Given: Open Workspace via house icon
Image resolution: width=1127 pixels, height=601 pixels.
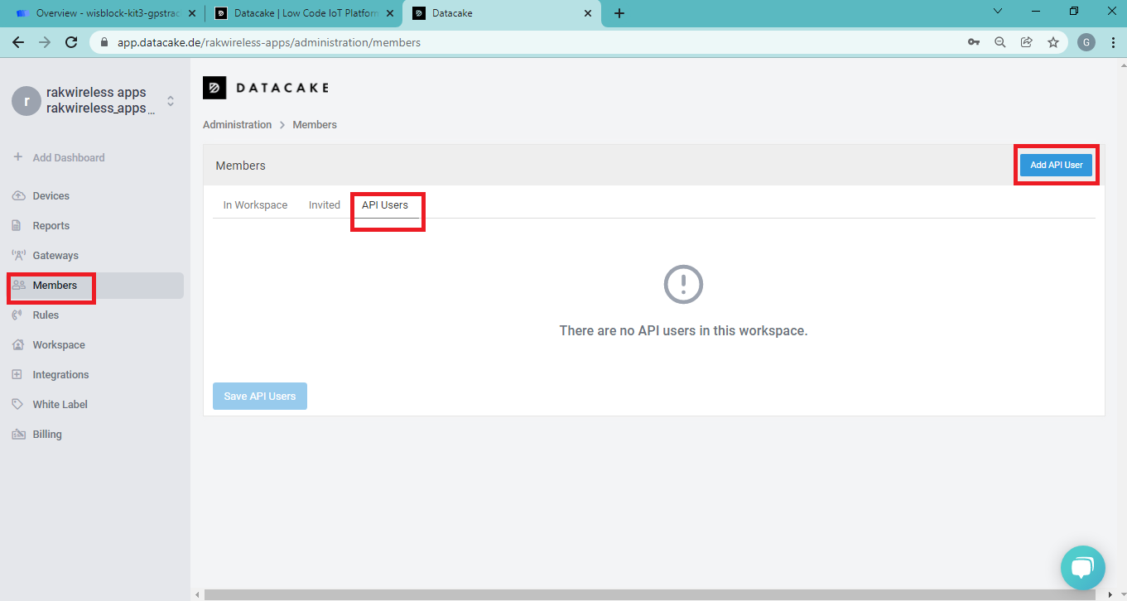Looking at the screenshot, I should point(17,345).
